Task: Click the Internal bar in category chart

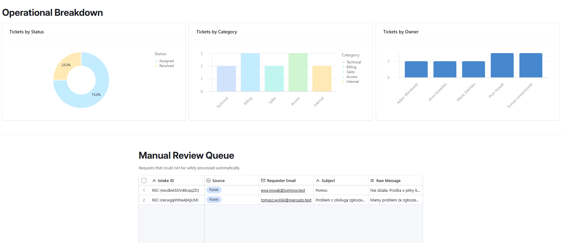Action: coord(322,79)
